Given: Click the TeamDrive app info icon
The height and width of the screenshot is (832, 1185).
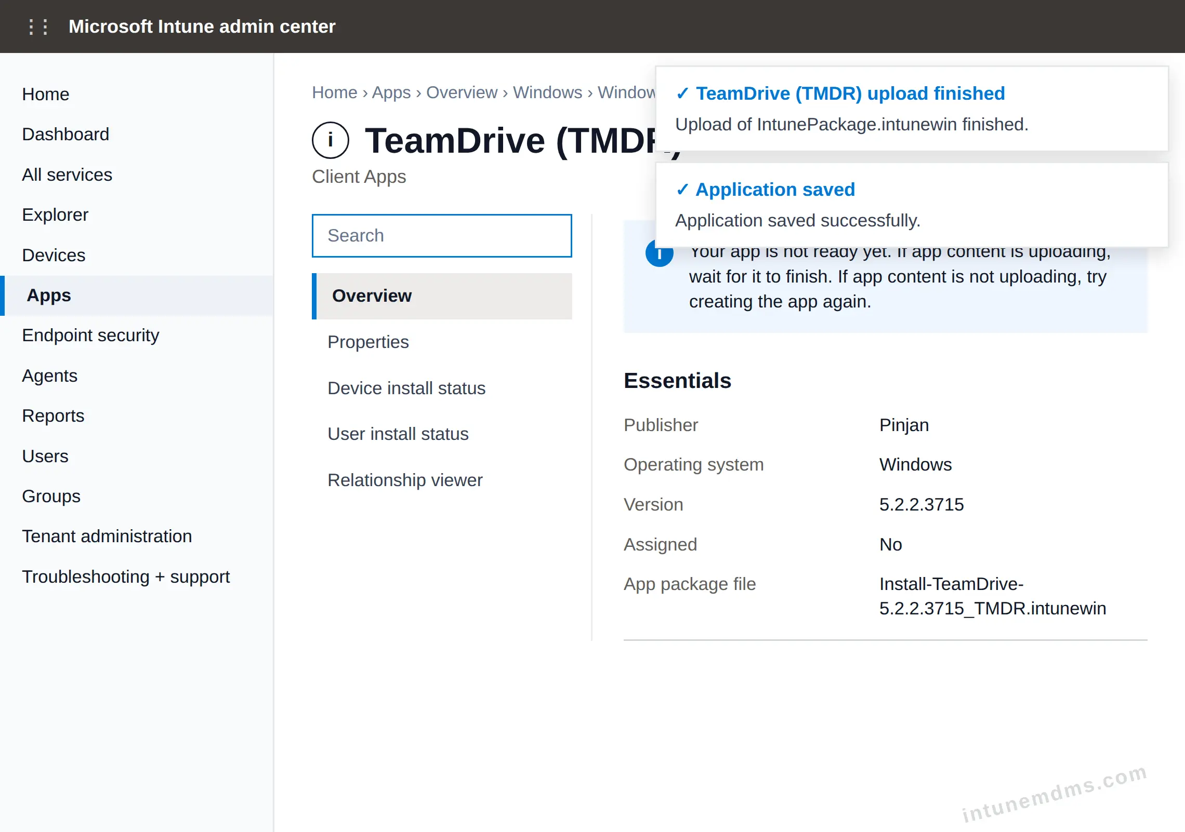Looking at the screenshot, I should point(330,140).
